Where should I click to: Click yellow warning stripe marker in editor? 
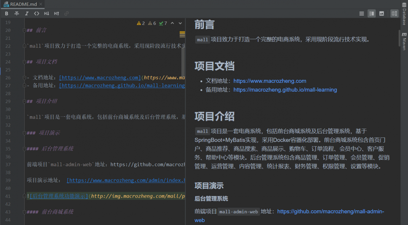pyautogui.click(x=182, y=33)
